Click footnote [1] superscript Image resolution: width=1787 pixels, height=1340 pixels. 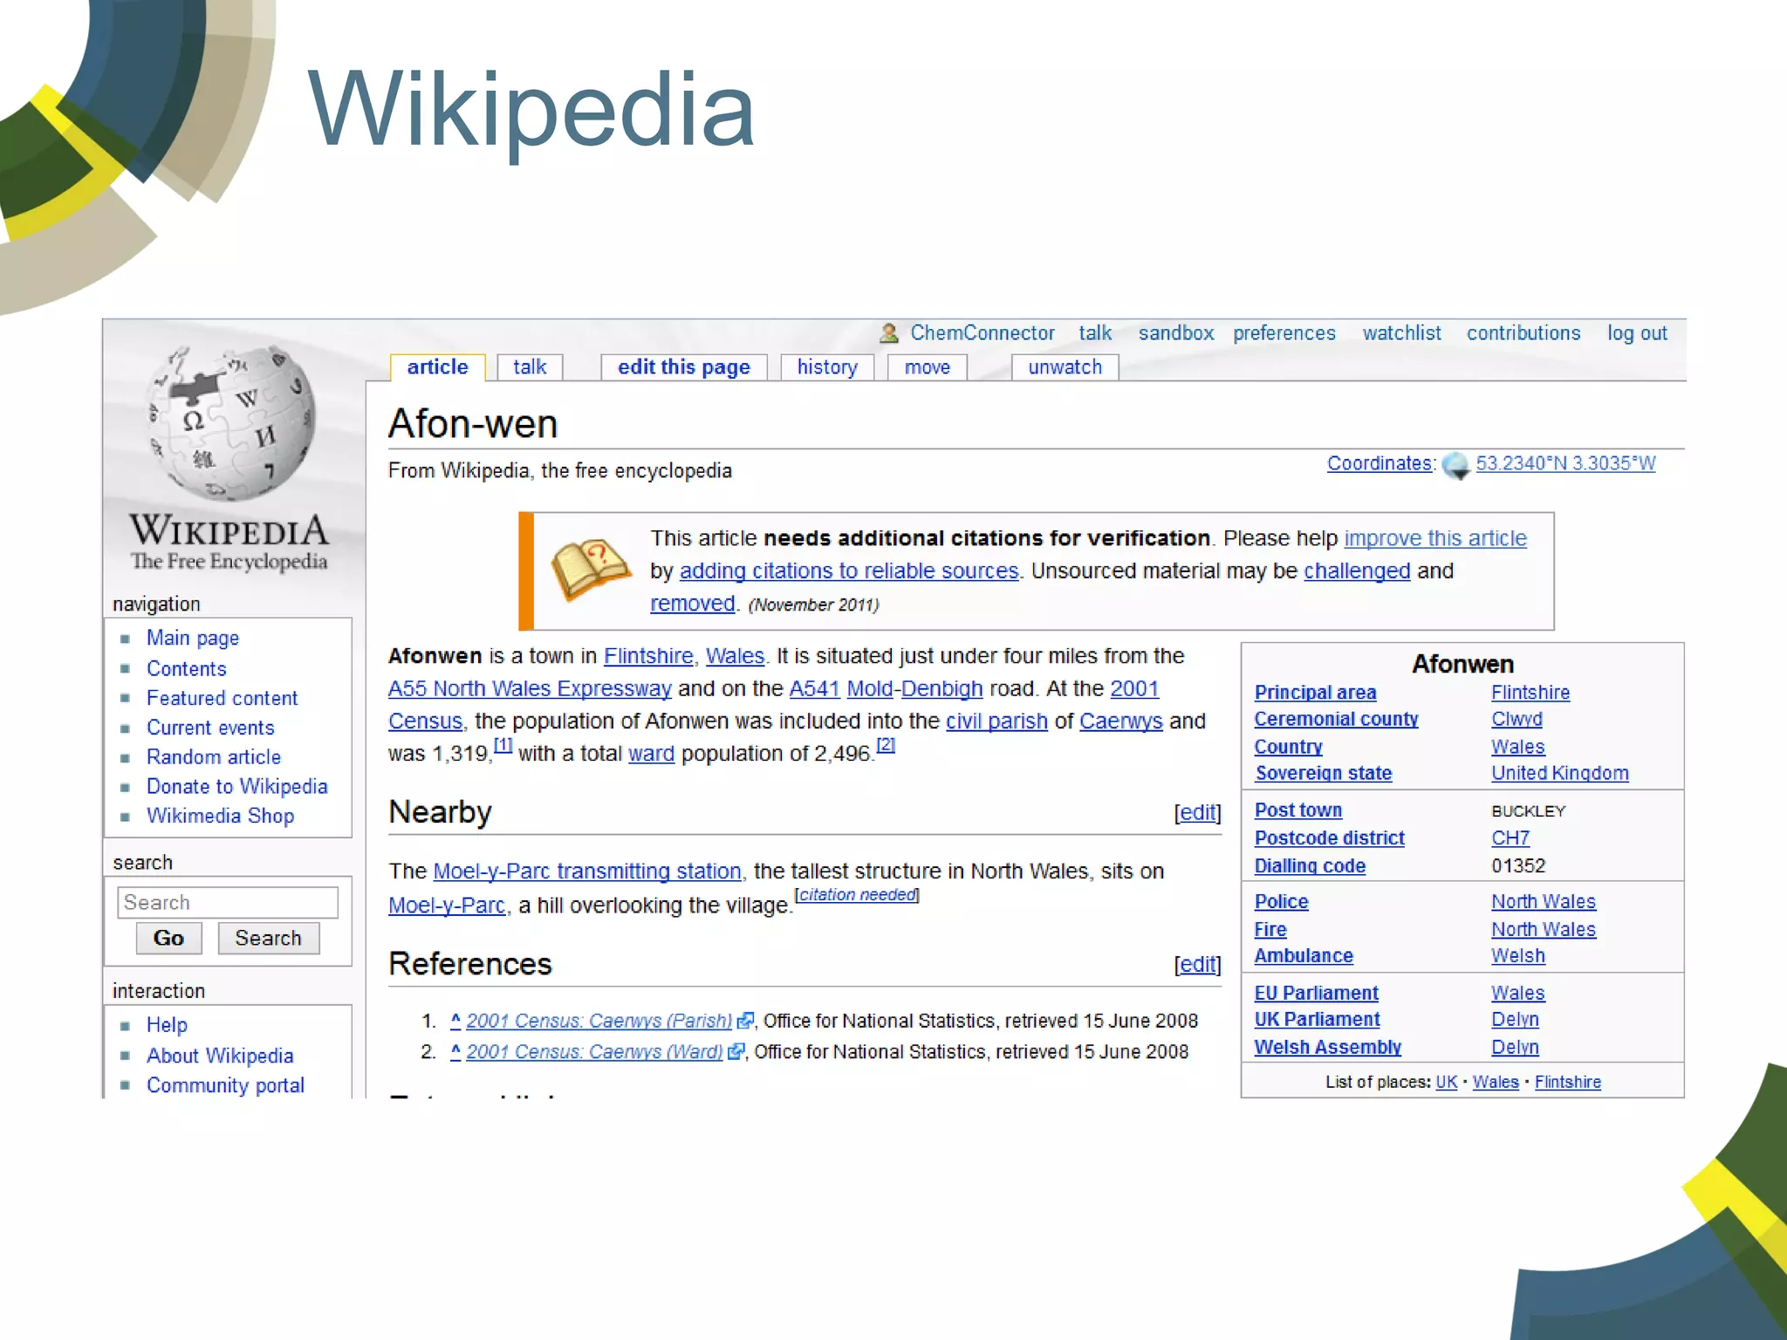click(503, 745)
